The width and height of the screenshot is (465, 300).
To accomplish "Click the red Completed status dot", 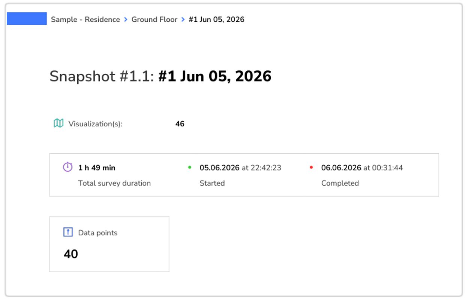I will point(311,167).
